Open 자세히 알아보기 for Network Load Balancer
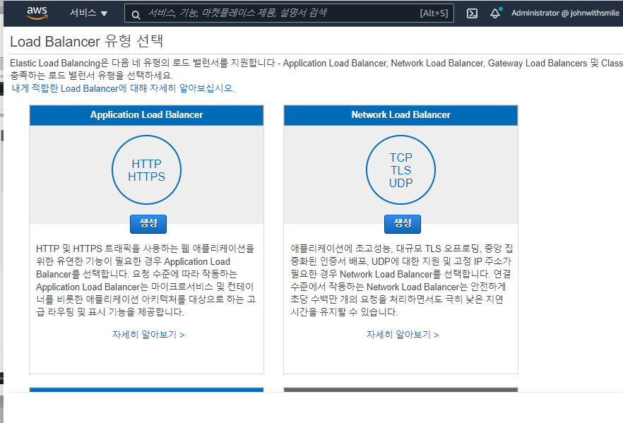This screenshot has width=623, height=423. tap(403, 335)
